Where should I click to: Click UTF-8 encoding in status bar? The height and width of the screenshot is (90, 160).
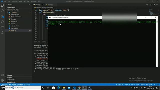click(x=133, y=84)
